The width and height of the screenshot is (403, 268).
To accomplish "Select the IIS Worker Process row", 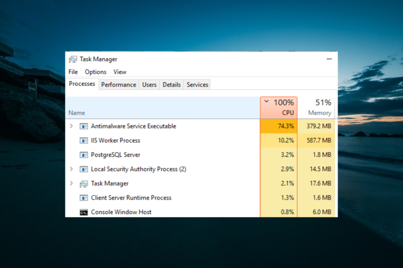I will 200,140.
